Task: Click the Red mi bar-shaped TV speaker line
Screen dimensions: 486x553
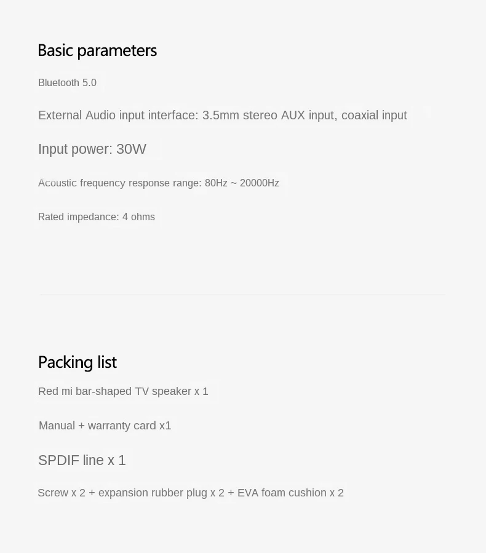Action: tap(123, 392)
